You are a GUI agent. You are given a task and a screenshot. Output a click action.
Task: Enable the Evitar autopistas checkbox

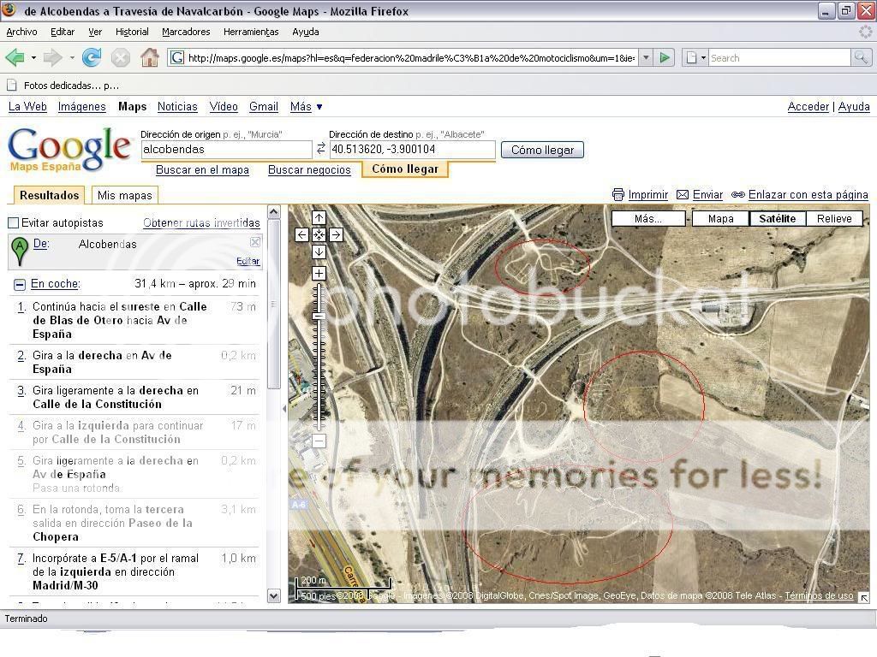coord(13,223)
